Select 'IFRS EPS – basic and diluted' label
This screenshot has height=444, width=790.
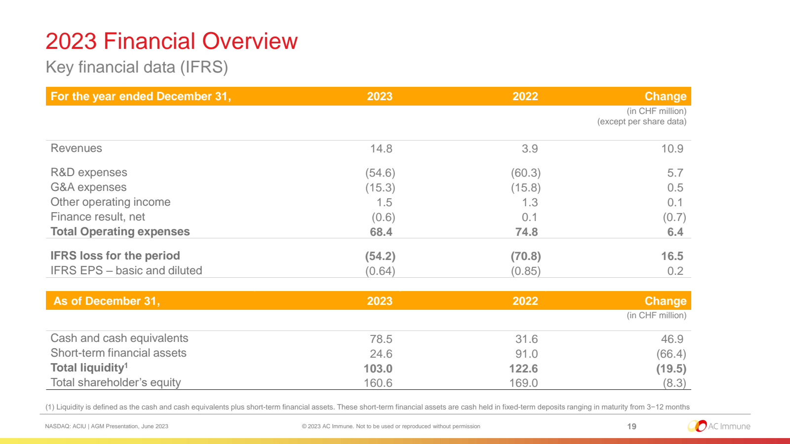click(126, 271)
